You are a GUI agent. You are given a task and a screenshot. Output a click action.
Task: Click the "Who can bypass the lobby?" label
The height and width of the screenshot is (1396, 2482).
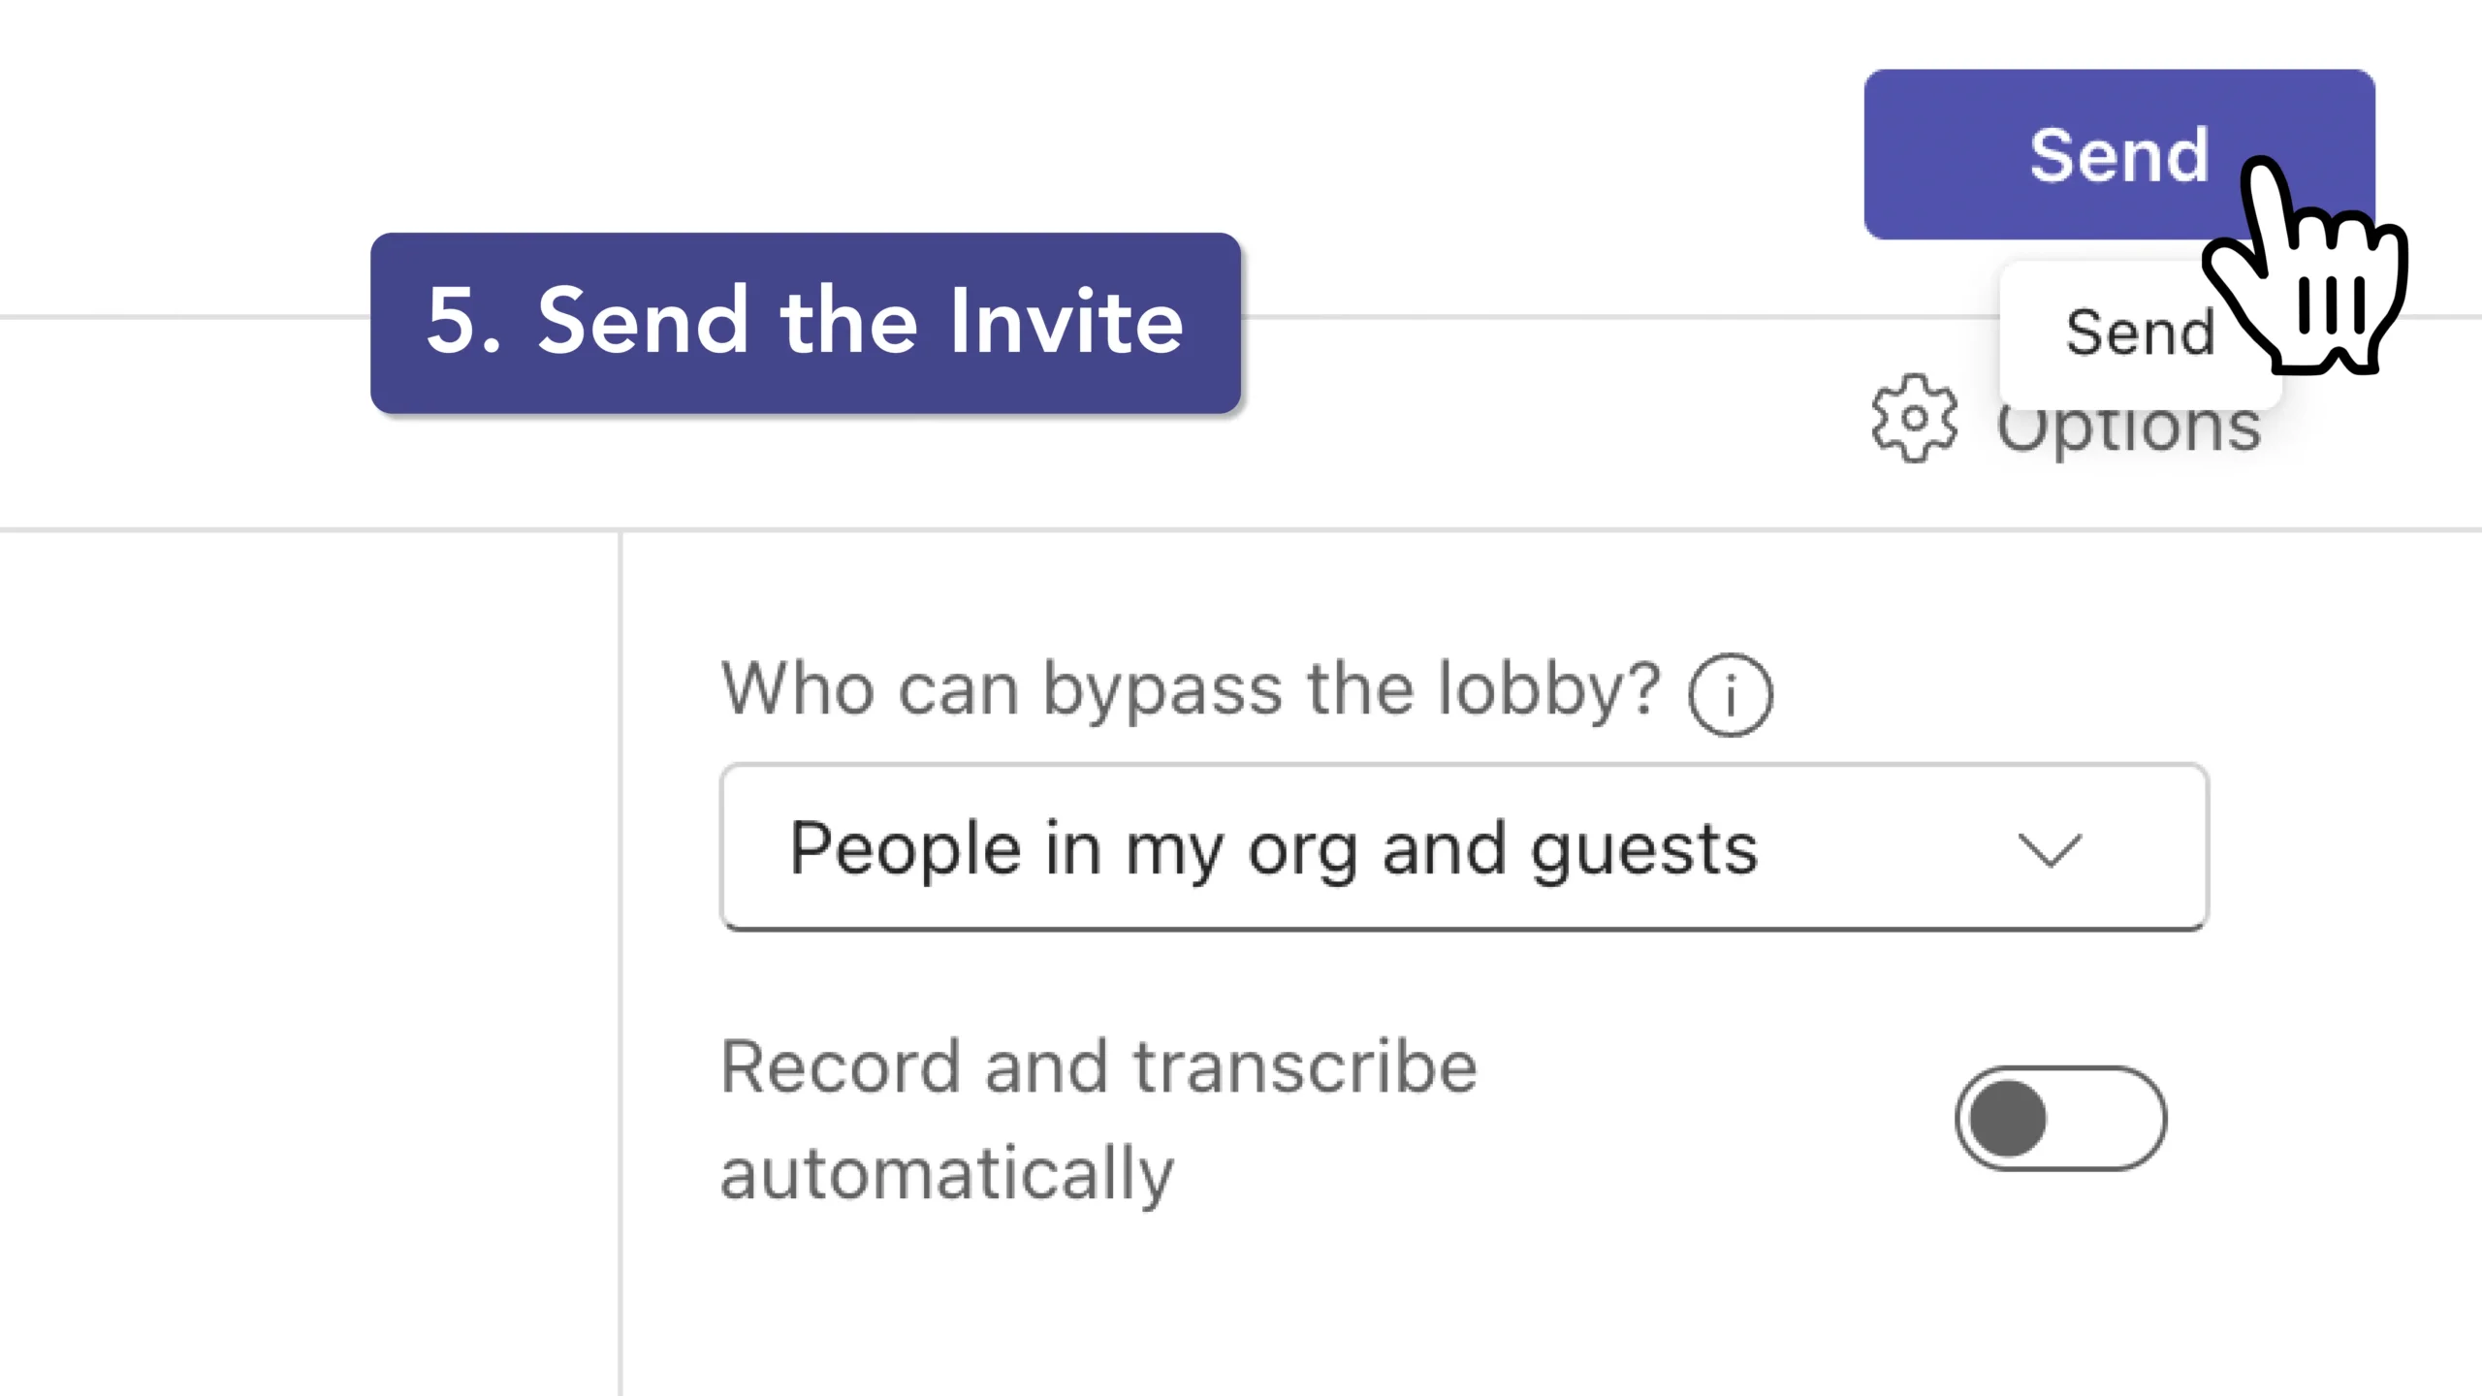1191,689
